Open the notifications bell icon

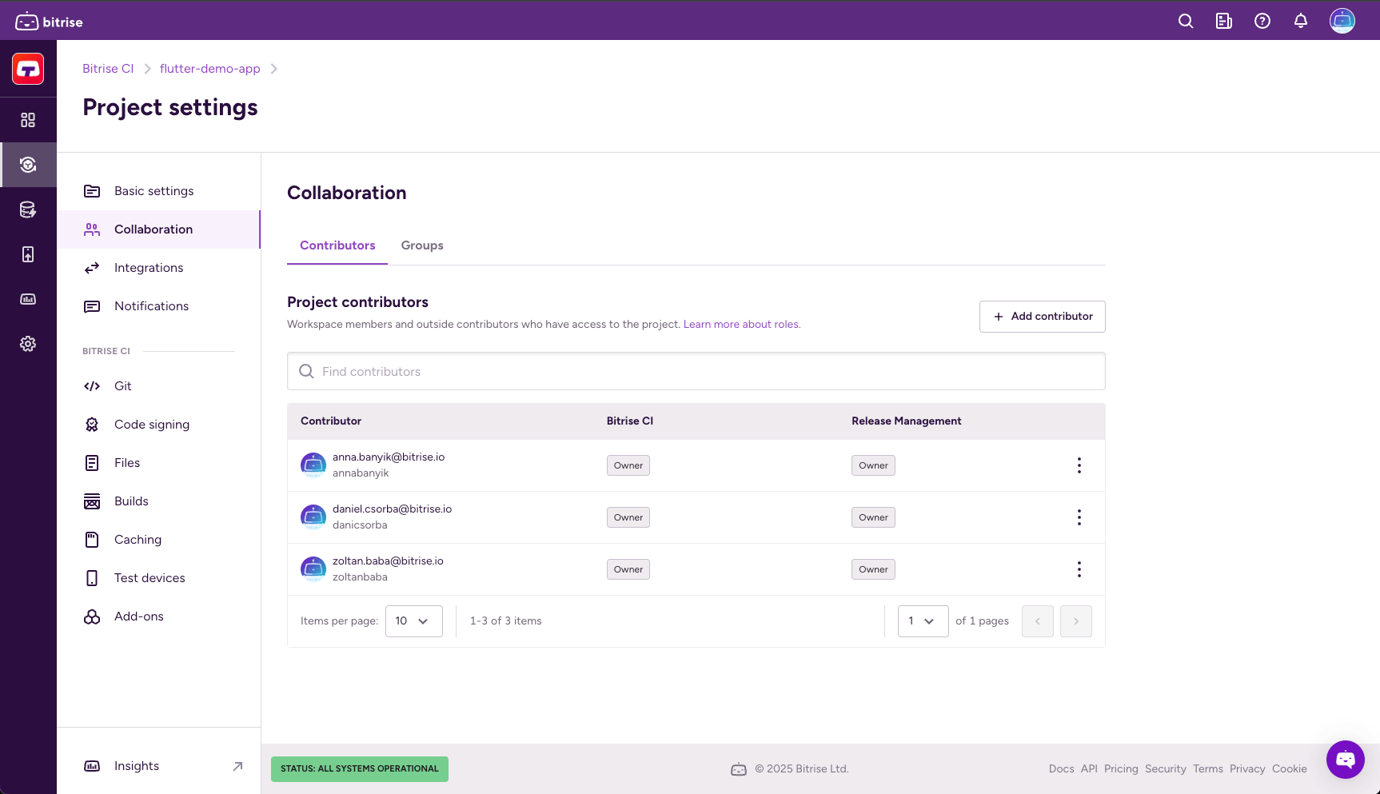pyautogui.click(x=1301, y=22)
